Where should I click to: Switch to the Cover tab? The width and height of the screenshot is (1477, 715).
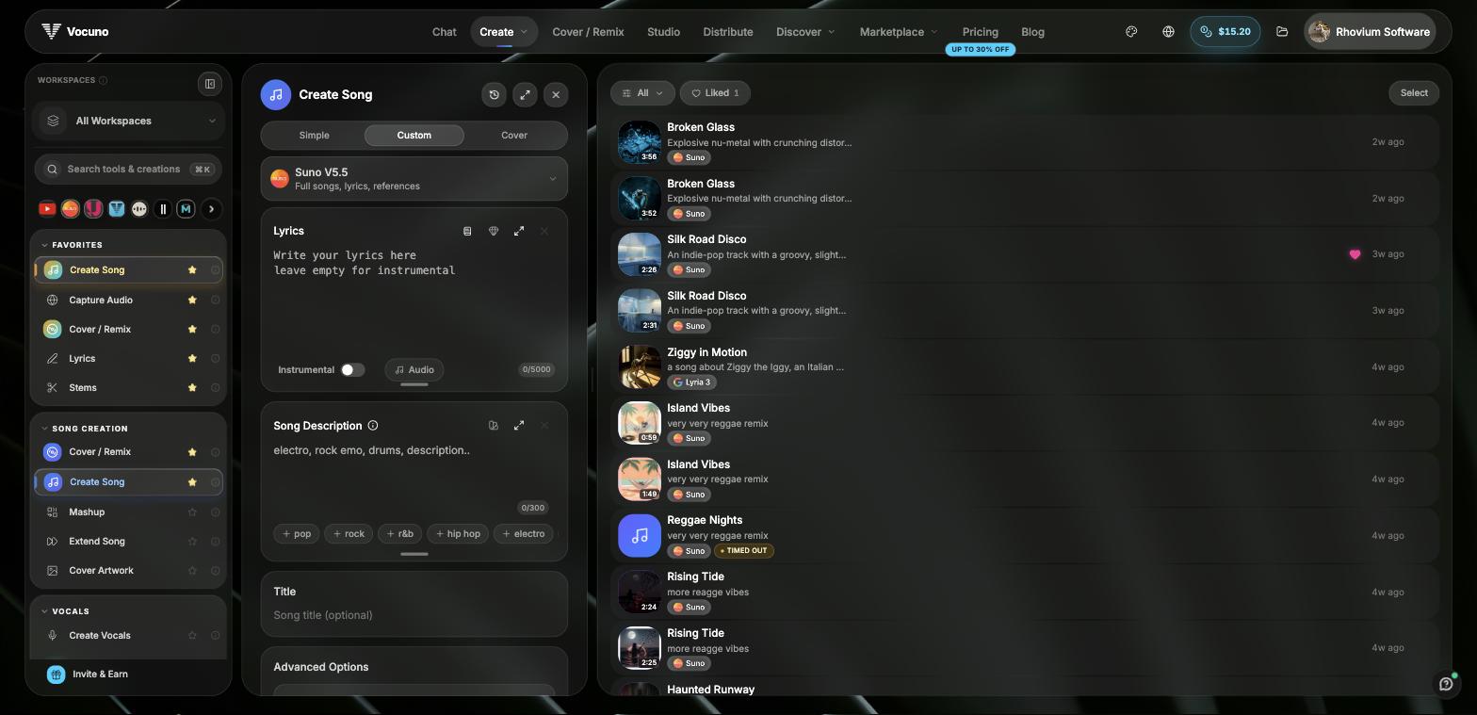(x=514, y=136)
